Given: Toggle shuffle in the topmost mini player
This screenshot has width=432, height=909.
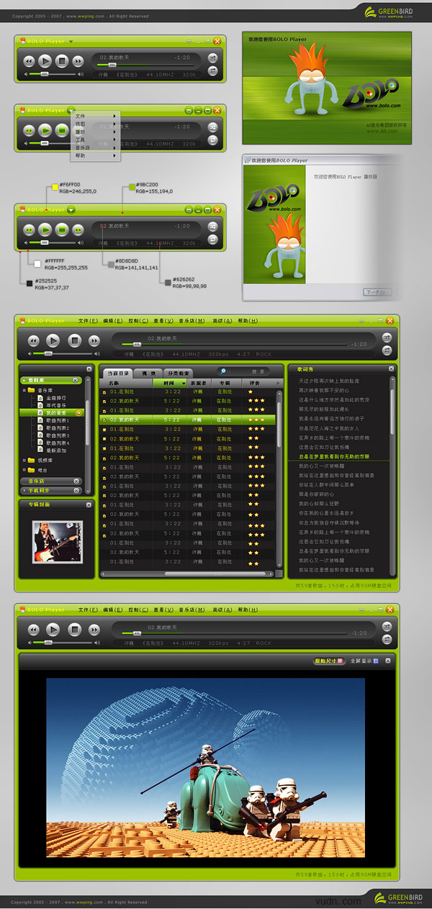Looking at the screenshot, I should pos(213,57).
